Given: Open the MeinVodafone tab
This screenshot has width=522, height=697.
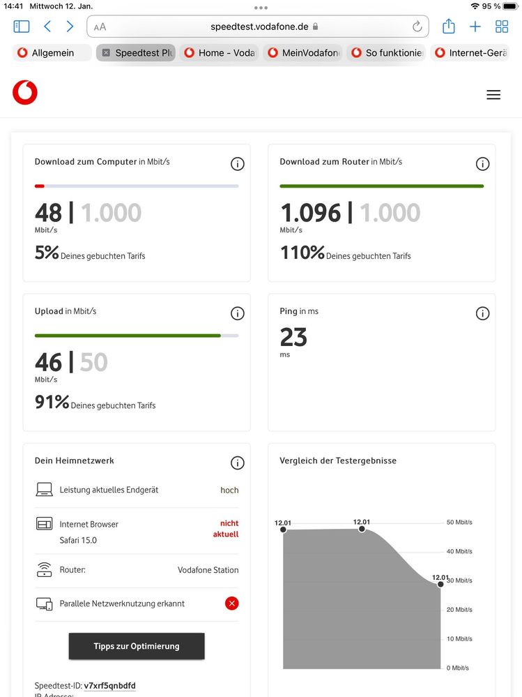Looking at the screenshot, I should pos(302,52).
